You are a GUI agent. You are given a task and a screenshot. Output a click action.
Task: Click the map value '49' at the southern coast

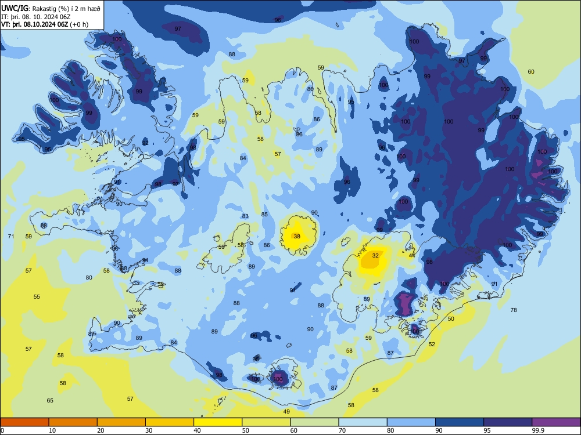coord(286,412)
